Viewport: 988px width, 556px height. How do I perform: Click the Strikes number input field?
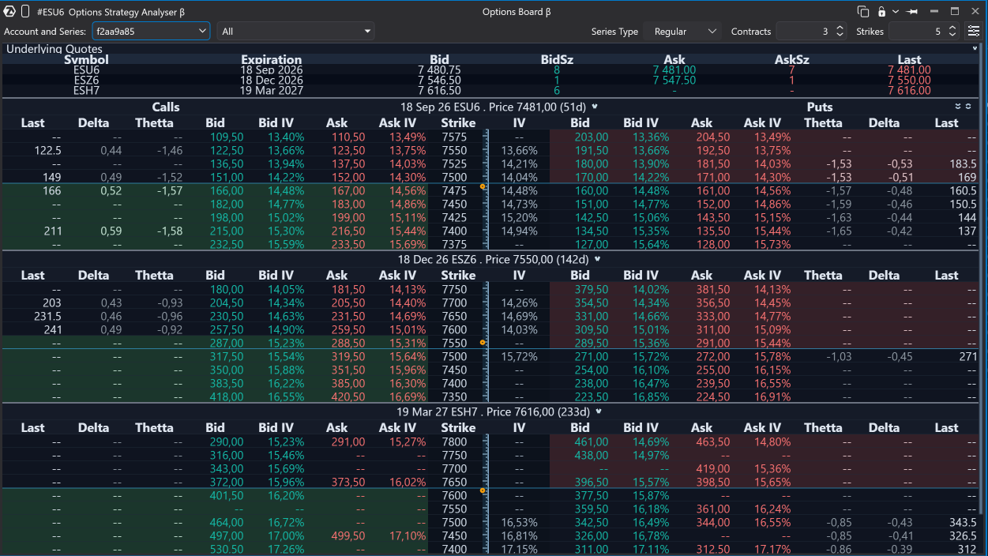click(916, 31)
